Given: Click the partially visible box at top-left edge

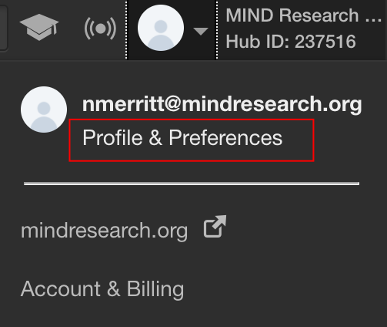Looking at the screenshot, I should [4, 28].
